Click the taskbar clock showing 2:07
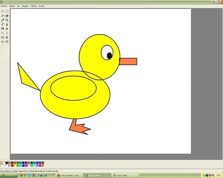This screenshot has width=223, height=178. [x=218, y=176]
